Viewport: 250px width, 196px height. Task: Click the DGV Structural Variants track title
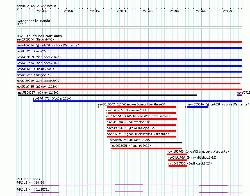(x=39, y=36)
